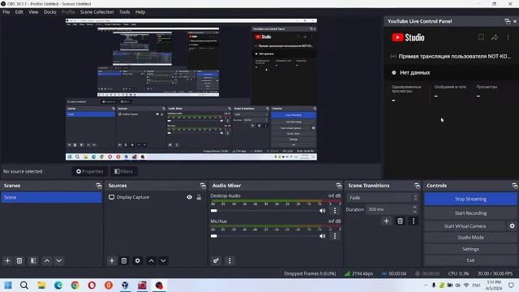Open YouTube Studio three-dot menu
Image resolution: width=519 pixels, height=292 pixels.
(x=508, y=37)
